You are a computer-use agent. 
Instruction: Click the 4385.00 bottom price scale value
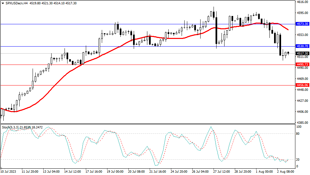301,122
